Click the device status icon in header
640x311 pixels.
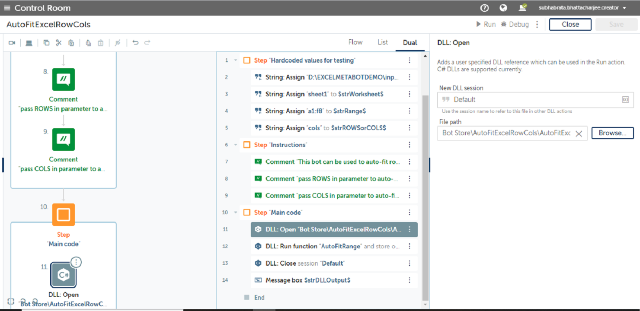(x=523, y=8)
